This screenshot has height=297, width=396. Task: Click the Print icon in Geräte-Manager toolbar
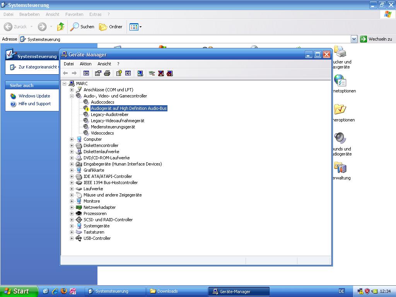107,73
